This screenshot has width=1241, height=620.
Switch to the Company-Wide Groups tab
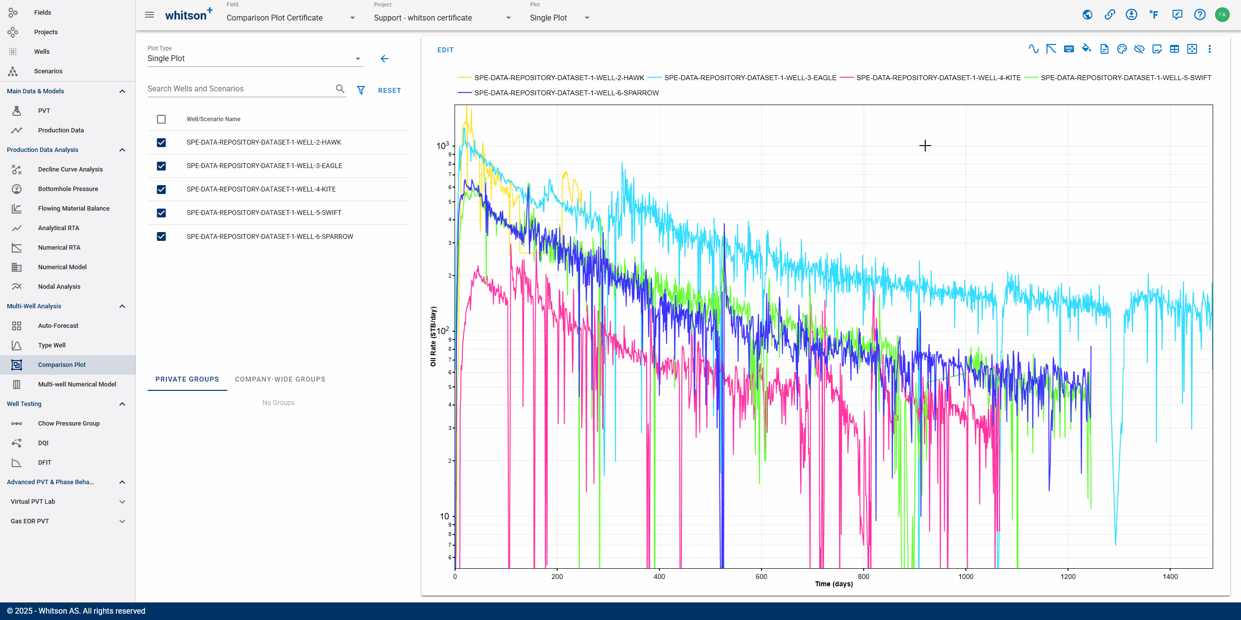[x=280, y=379]
